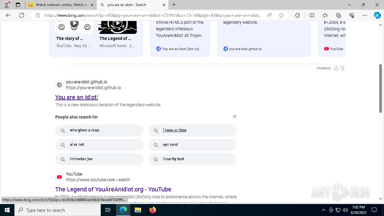Click globe icon beside you-are-idiot.github.io
384x216 pixels.
[x=59, y=85]
